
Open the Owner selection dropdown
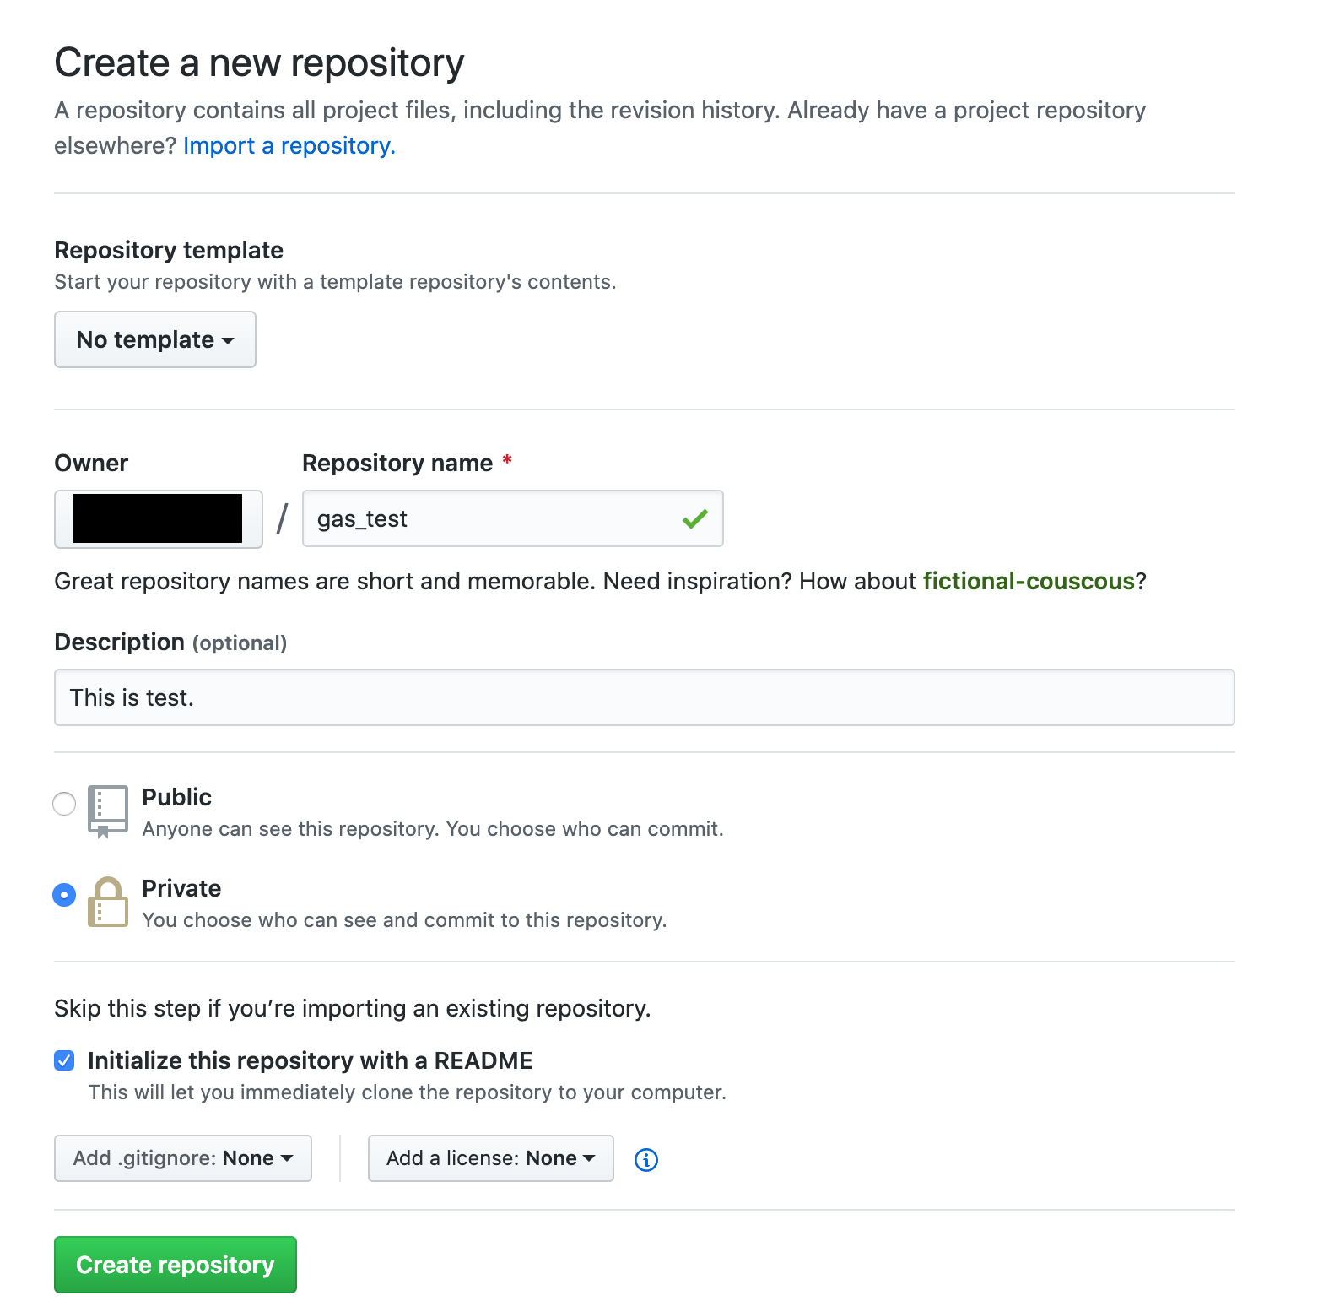[159, 519]
